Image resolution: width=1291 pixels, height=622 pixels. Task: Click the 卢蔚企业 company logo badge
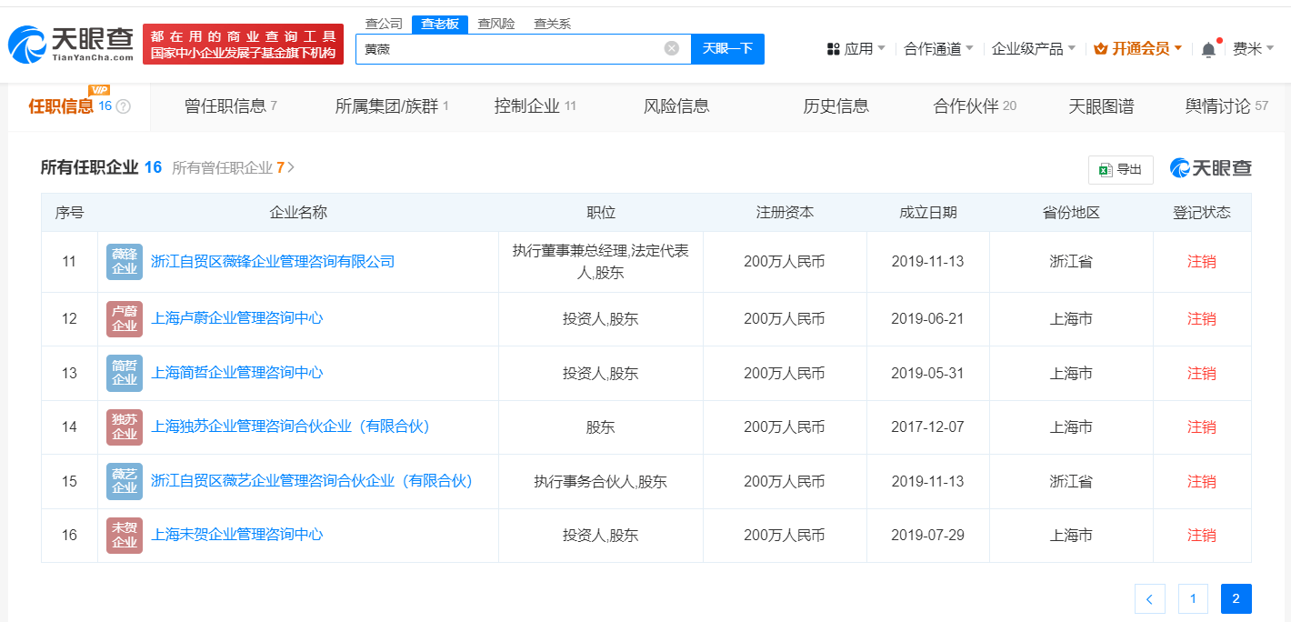click(x=124, y=319)
